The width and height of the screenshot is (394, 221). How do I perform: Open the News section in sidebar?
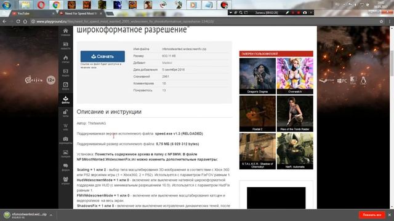tap(66, 45)
